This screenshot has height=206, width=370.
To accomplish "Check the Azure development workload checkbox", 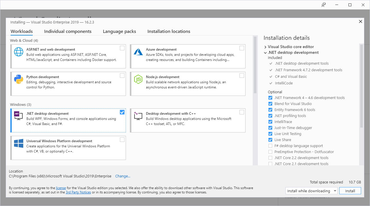I will pyautogui.click(x=242, y=48).
